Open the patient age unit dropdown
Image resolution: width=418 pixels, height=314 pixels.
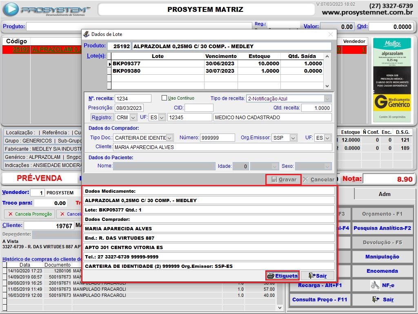pyautogui.click(x=275, y=166)
